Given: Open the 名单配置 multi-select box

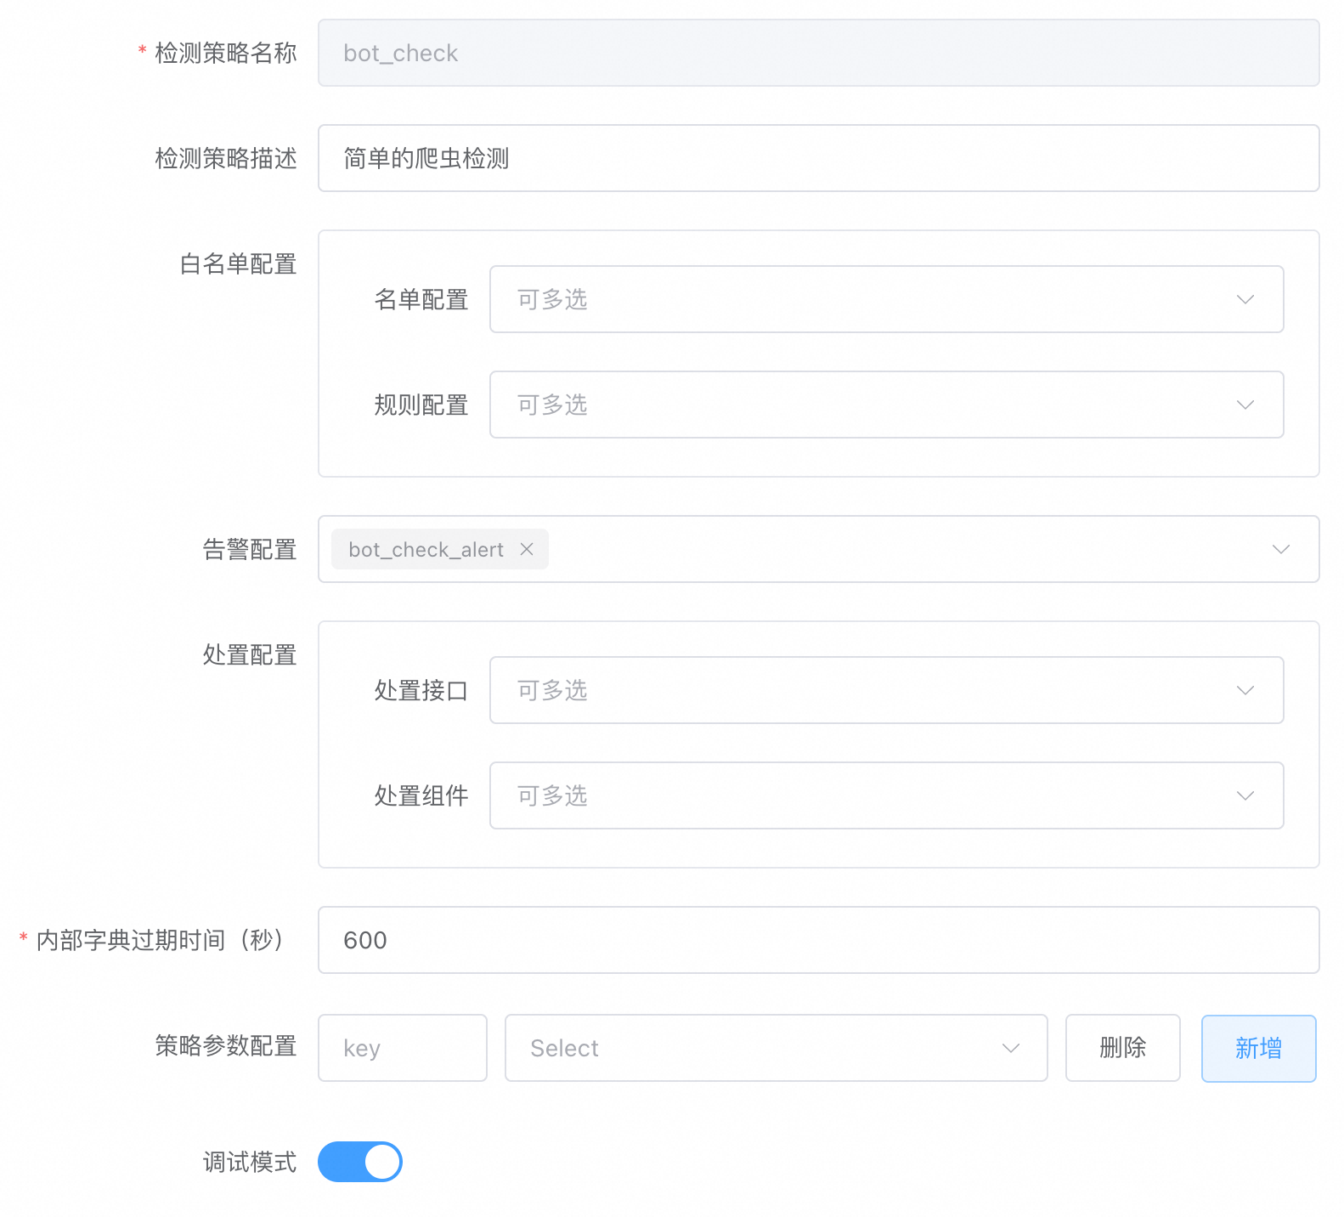Looking at the screenshot, I should [x=850, y=300].
